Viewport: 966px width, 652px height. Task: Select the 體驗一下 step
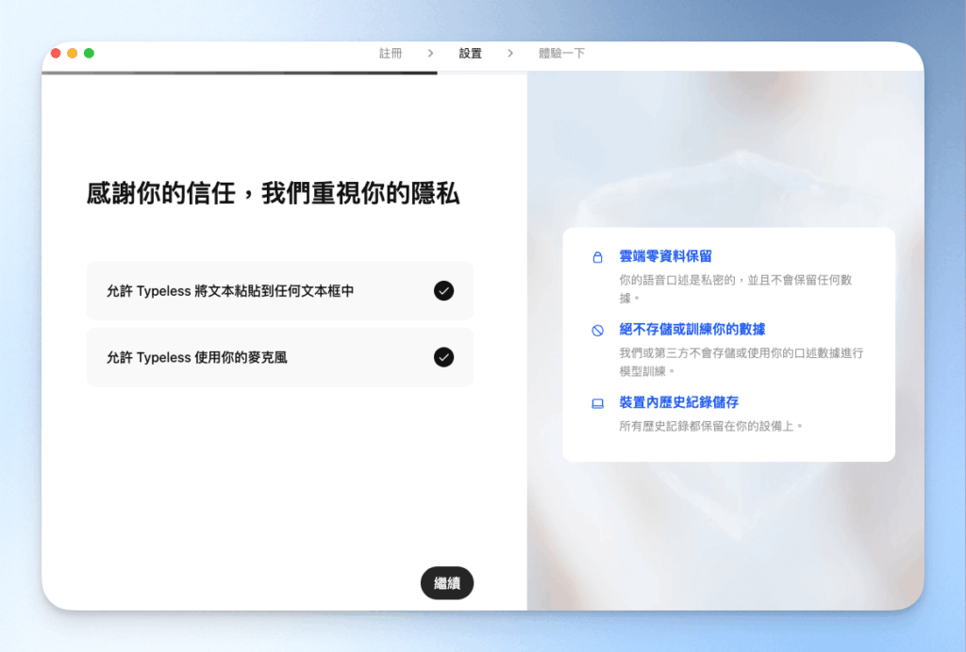click(x=563, y=54)
